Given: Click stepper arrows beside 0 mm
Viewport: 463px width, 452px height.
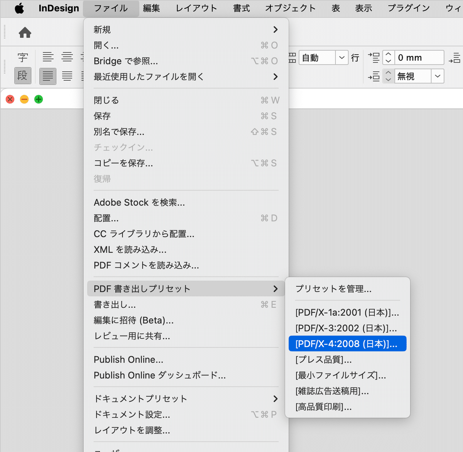Looking at the screenshot, I should 389,58.
